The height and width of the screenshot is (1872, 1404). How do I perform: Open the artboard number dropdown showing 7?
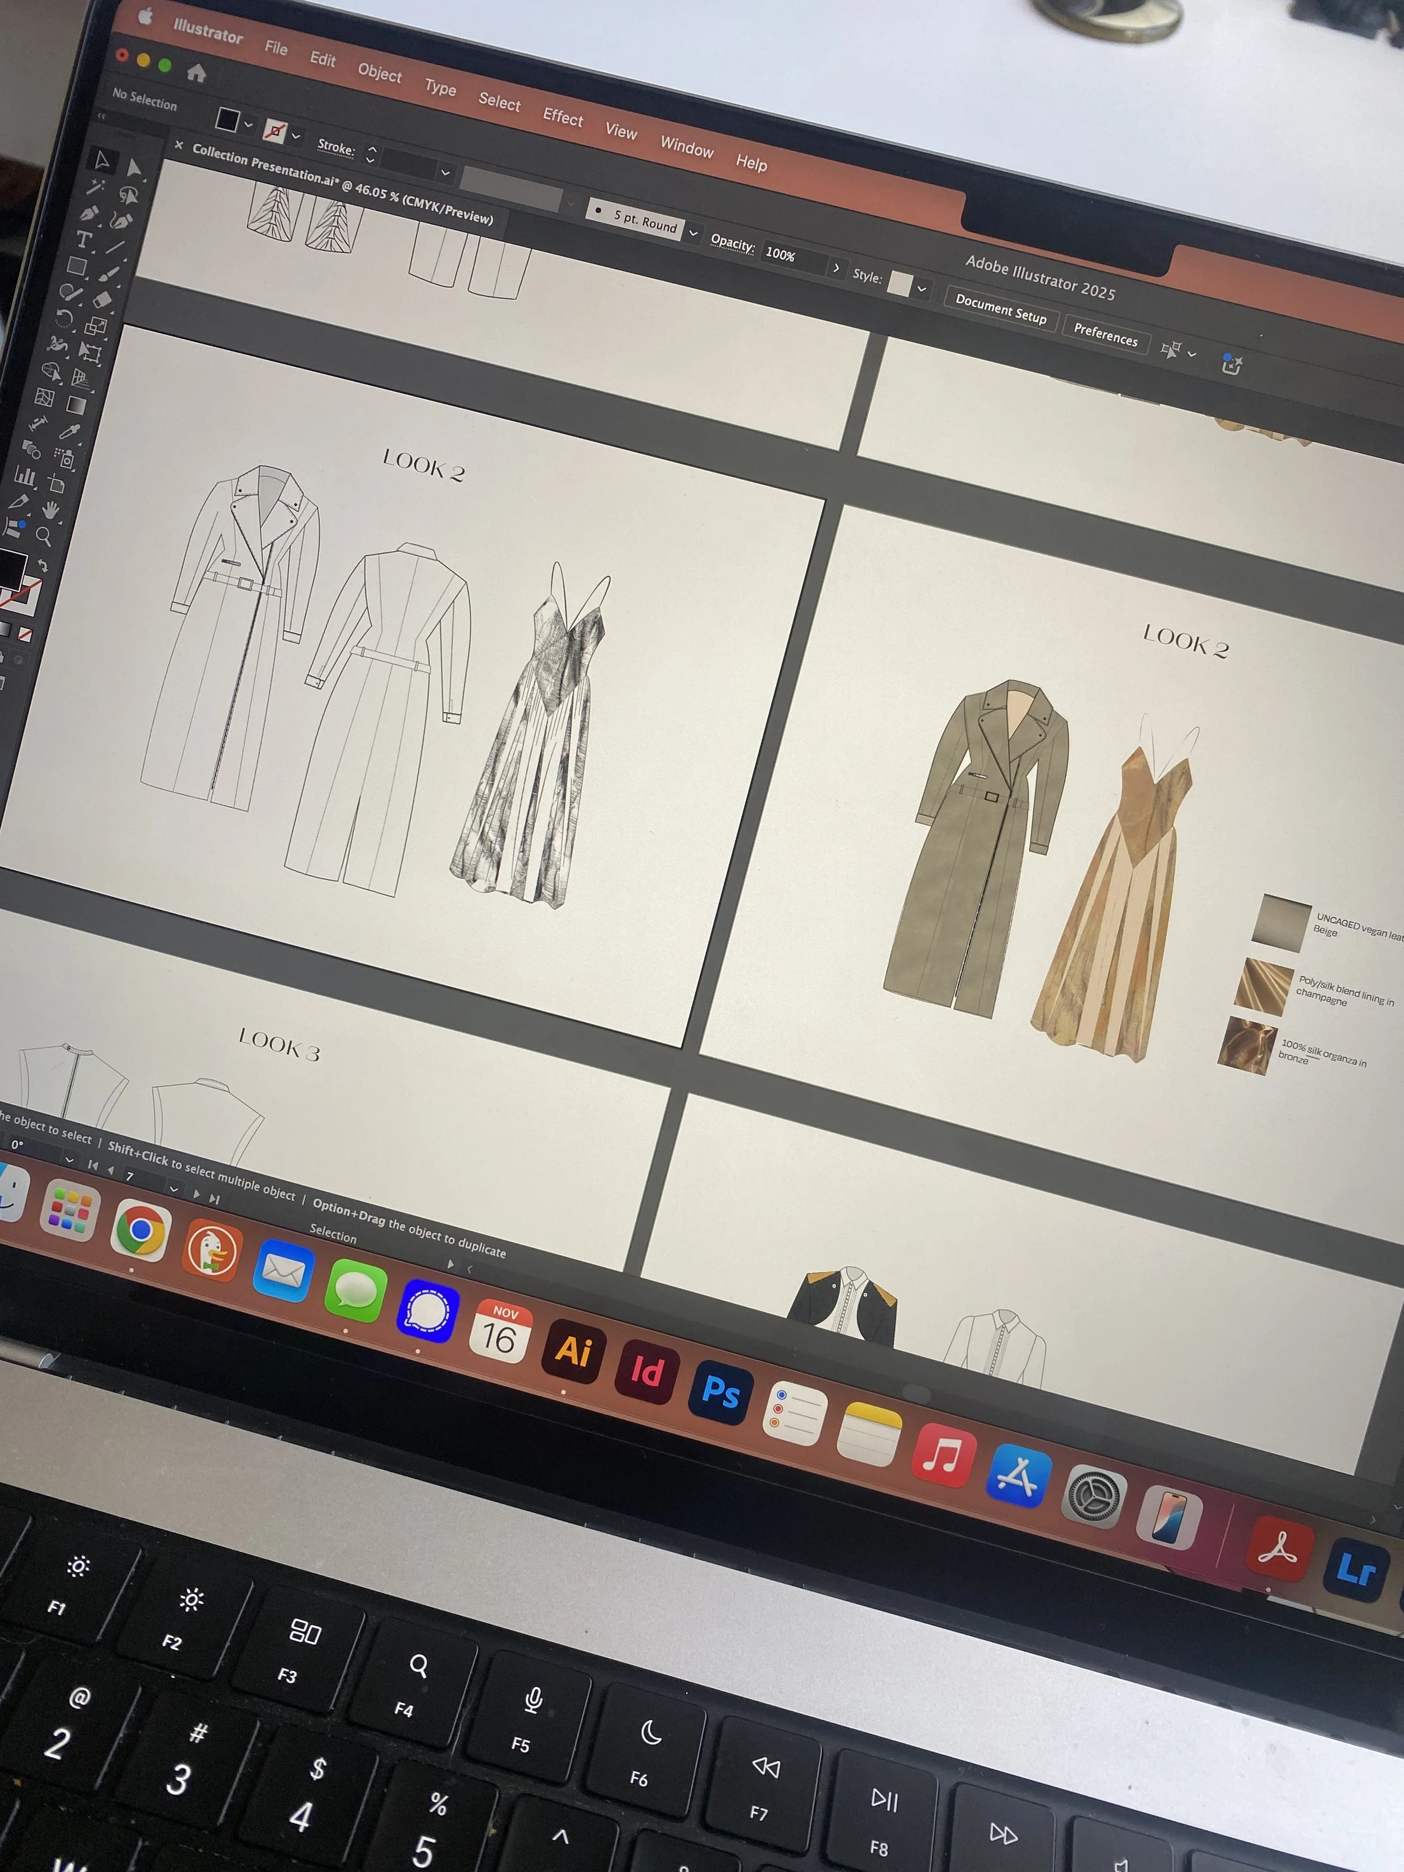(174, 1189)
